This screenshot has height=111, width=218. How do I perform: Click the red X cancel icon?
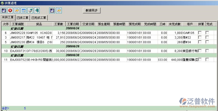pos(10,10)
